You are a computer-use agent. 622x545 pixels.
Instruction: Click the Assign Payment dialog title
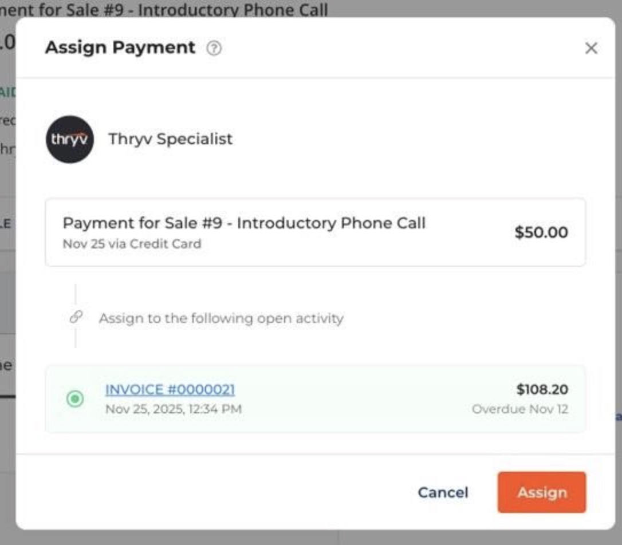coord(120,48)
